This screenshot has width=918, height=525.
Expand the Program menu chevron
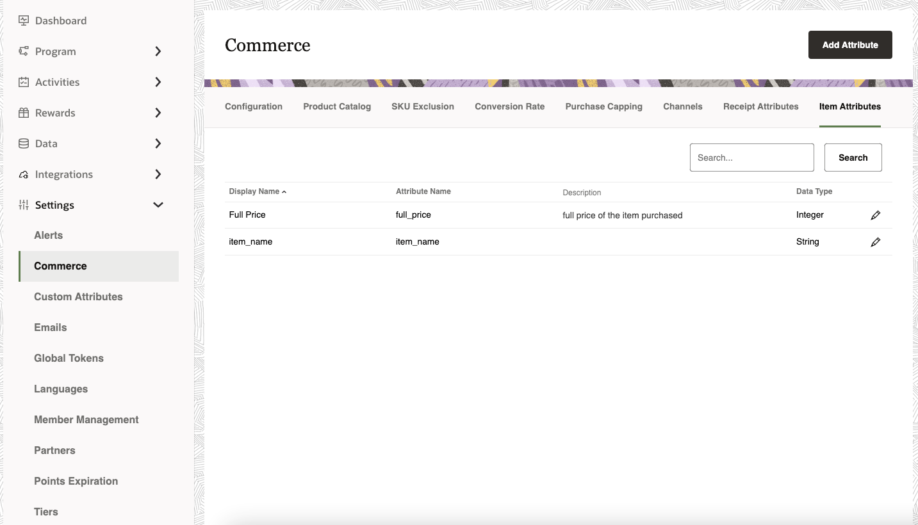[158, 51]
